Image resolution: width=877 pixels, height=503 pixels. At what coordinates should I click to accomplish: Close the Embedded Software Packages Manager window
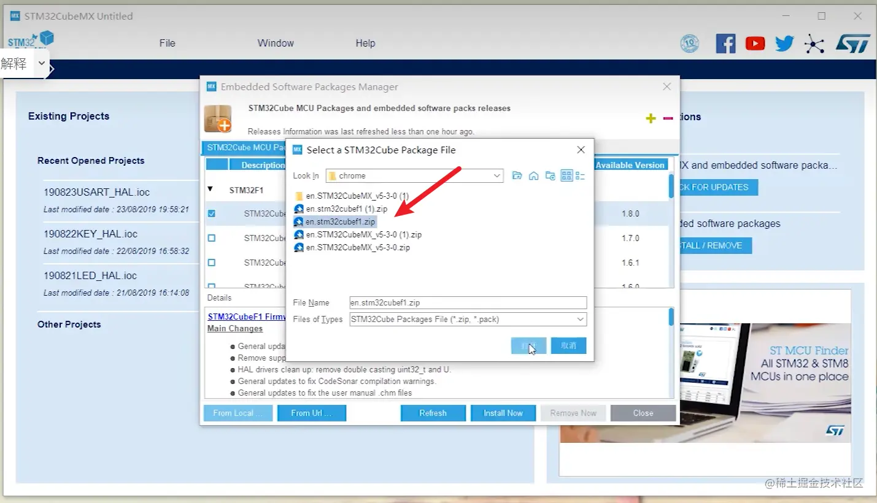[x=667, y=87]
